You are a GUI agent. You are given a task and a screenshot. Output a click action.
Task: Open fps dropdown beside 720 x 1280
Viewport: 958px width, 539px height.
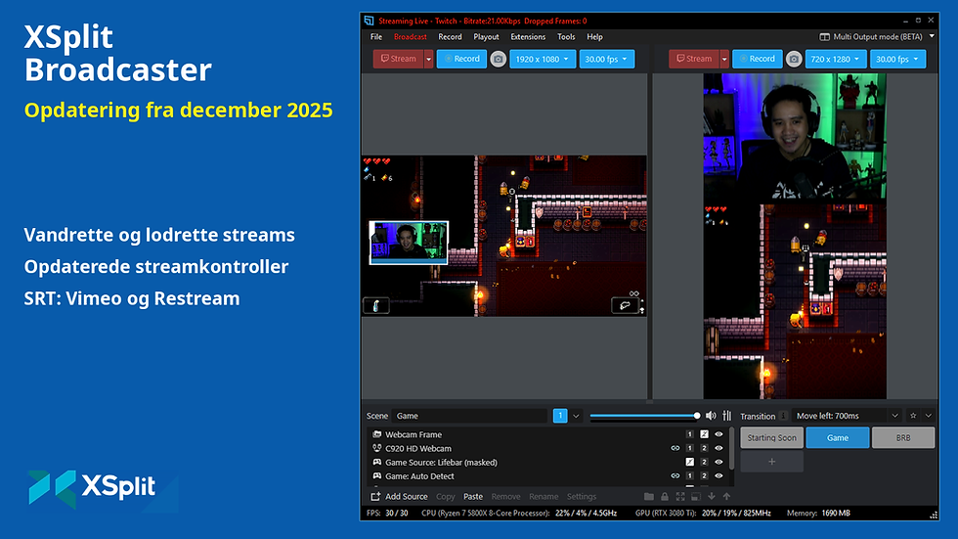point(897,60)
